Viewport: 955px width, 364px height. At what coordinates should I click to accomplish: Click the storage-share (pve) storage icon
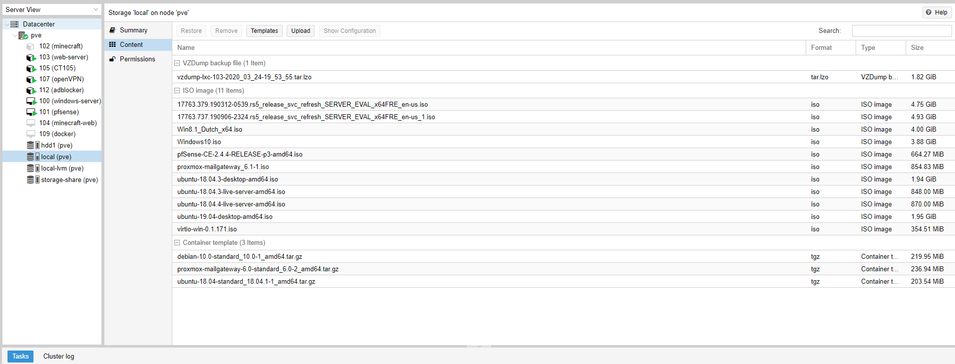pos(33,180)
